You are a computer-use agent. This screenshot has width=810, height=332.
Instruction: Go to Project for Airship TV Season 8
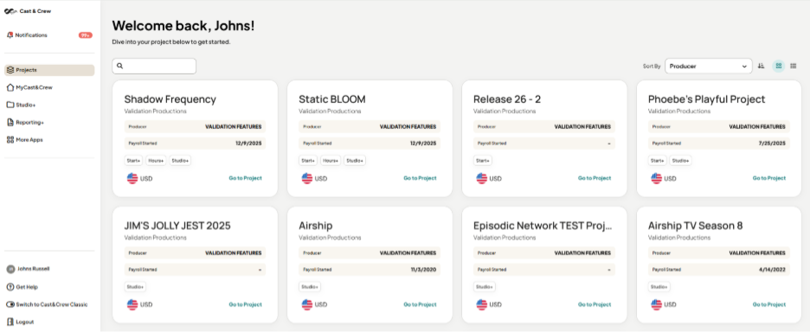pos(769,304)
